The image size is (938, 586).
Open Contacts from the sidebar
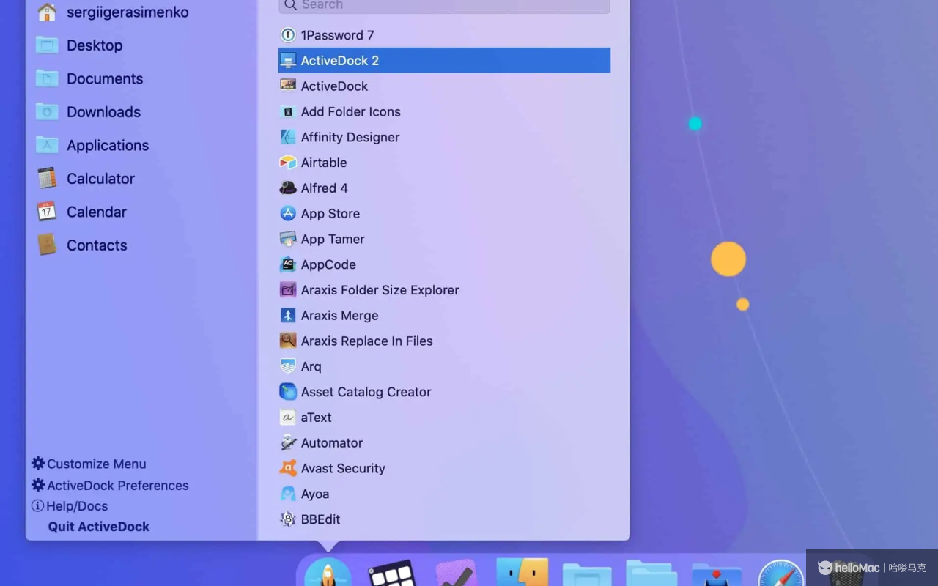coord(81,245)
